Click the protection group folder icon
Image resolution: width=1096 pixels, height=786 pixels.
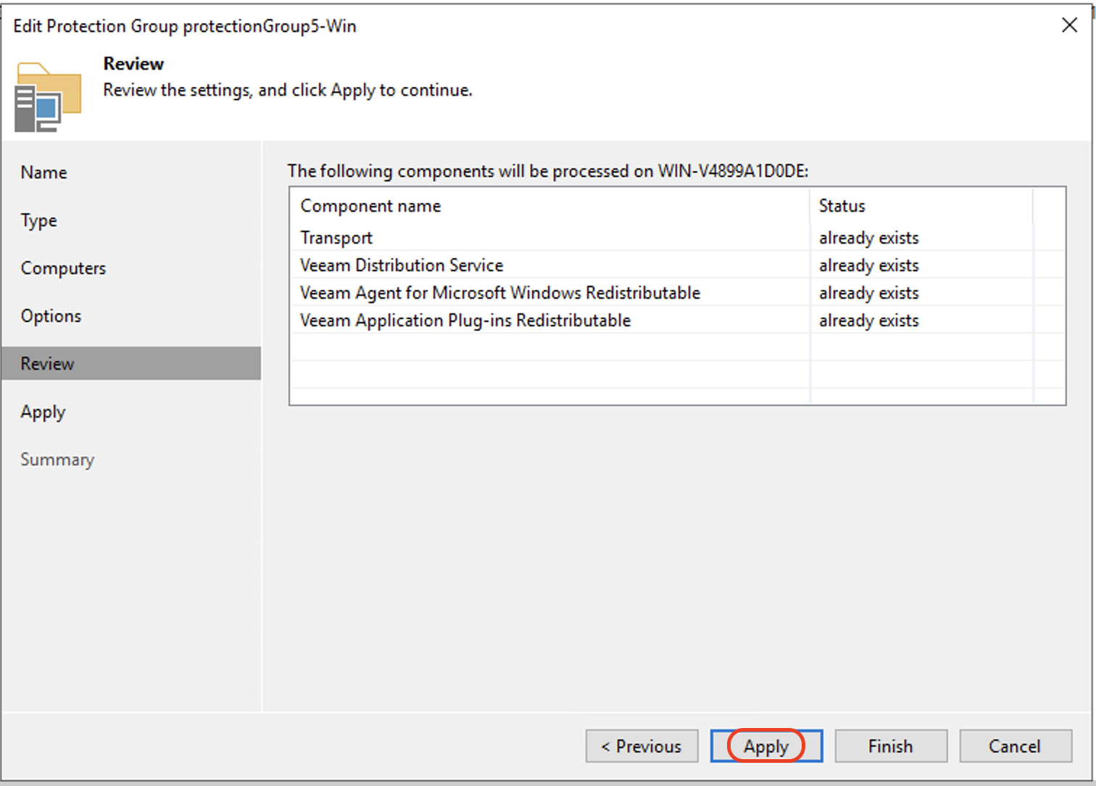[x=48, y=97]
